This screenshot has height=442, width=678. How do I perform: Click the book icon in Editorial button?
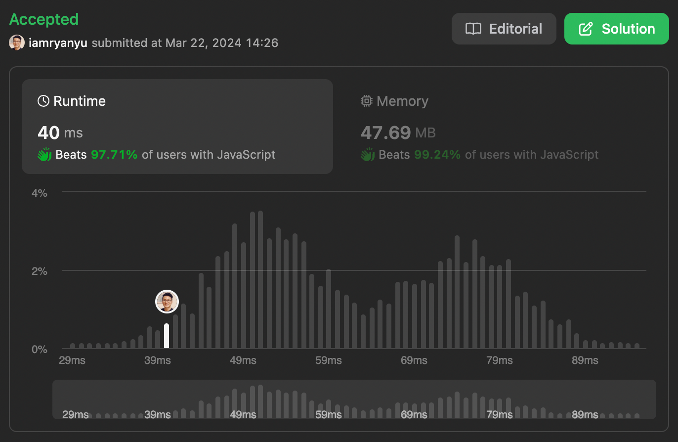tap(473, 29)
